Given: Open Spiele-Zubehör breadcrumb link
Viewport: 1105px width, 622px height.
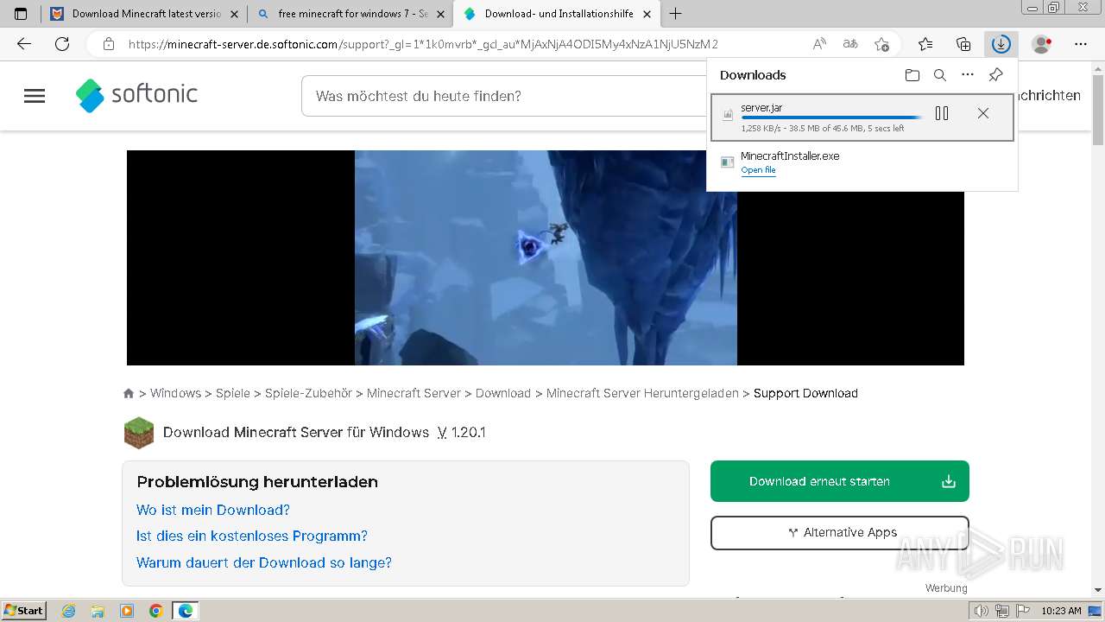Looking at the screenshot, I should (308, 393).
